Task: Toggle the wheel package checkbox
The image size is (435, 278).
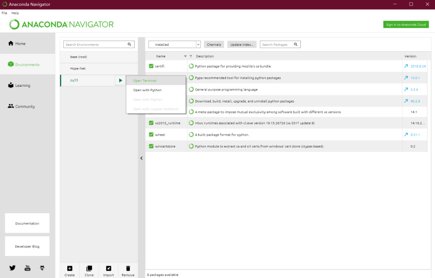Action: click(151, 135)
